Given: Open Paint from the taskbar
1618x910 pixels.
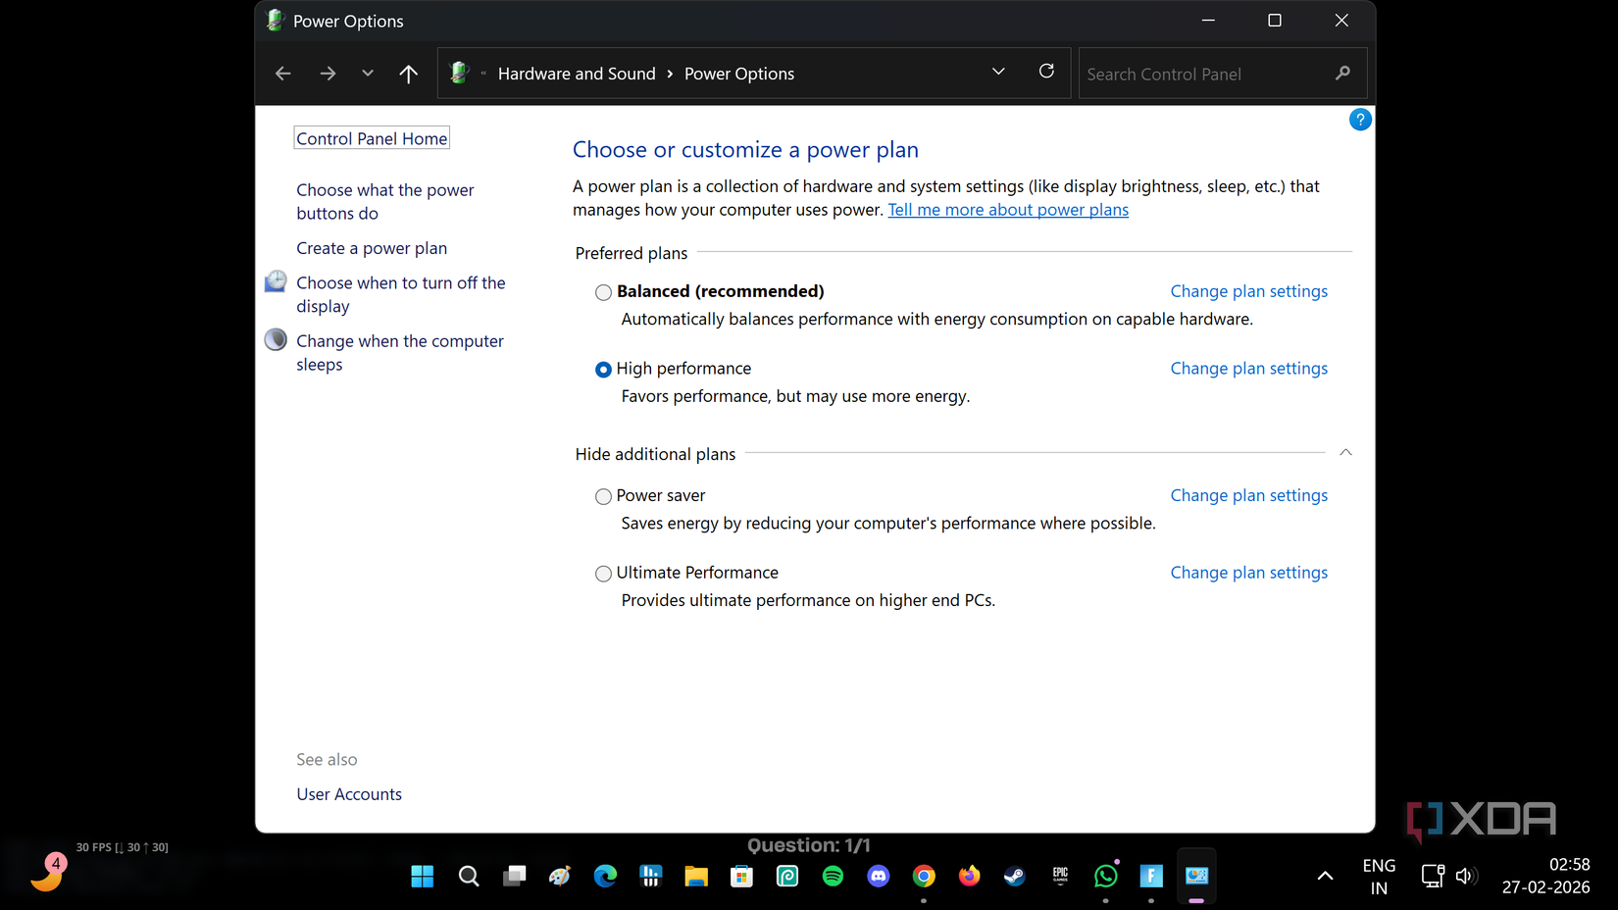Looking at the screenshot, I should [x=560, y=876].
